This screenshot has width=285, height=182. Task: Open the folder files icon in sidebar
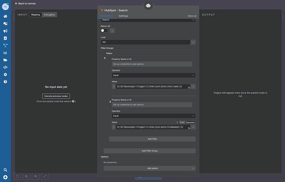click(x=5, y=60)
